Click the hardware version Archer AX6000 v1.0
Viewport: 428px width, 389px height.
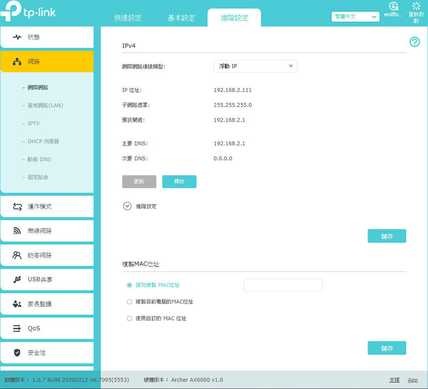coord(197,380)
